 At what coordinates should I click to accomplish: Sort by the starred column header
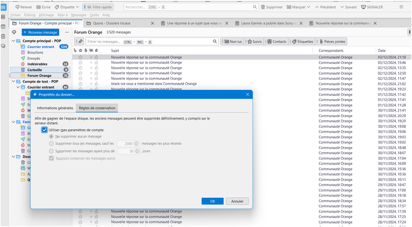80,51
